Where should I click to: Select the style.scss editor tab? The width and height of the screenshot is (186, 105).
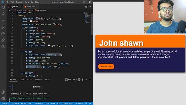[x=14, y=6]
